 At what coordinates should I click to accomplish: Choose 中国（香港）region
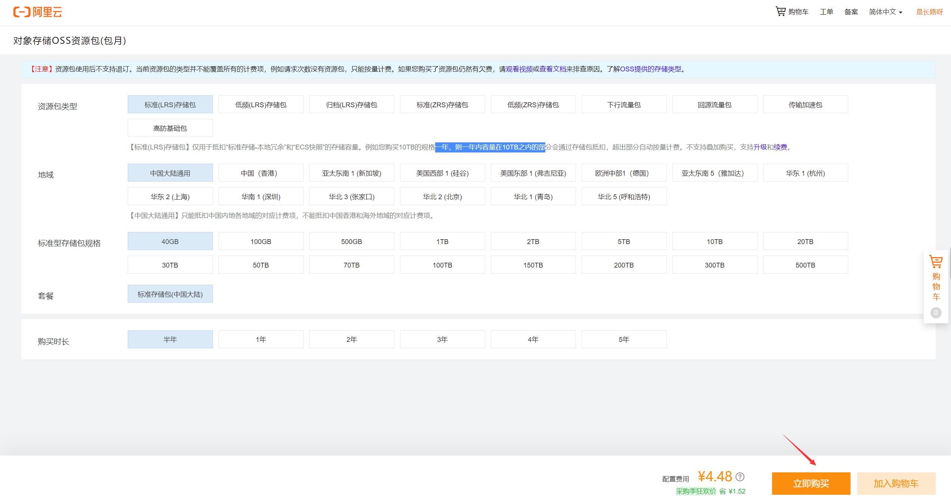click(x=261, y=173)
